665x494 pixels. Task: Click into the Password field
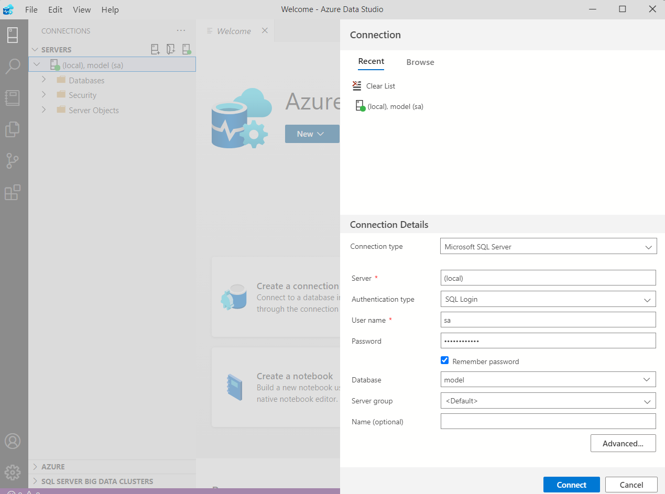[548, 341]
